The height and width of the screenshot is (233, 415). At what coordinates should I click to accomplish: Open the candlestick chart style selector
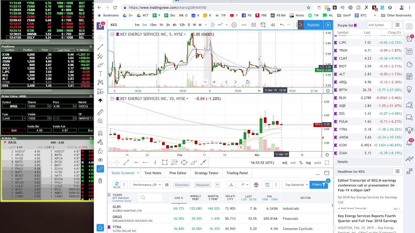point(213,25)
